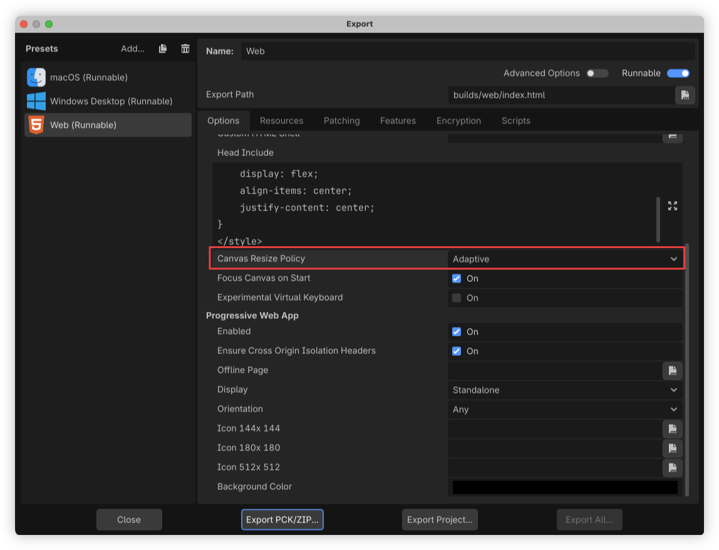Click the Head Include label

[x=246, y=153]
